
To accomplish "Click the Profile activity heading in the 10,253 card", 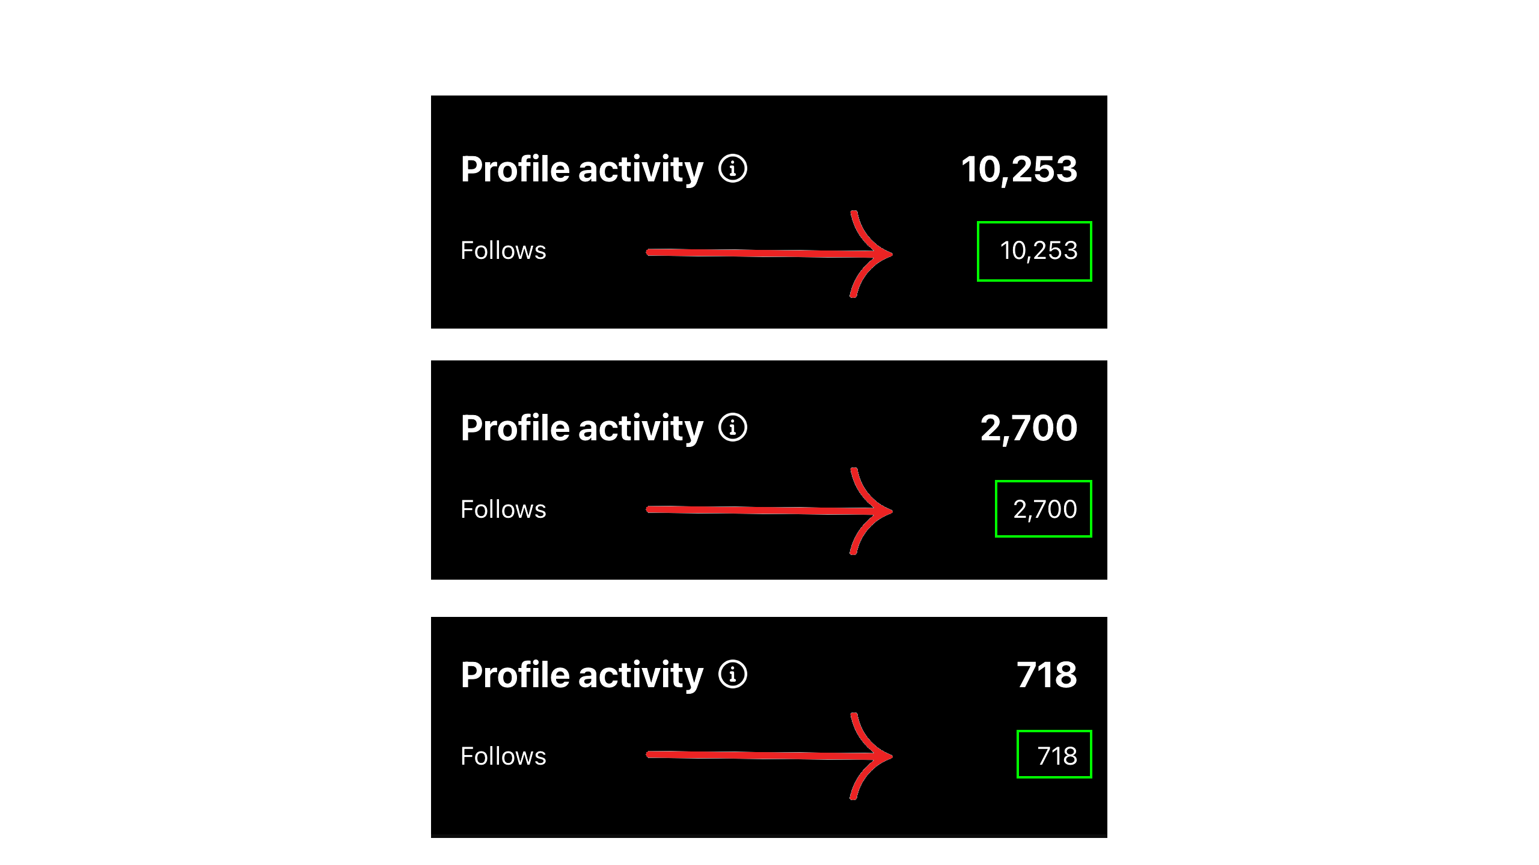I will pyautogui.click(x=582, y=169).
